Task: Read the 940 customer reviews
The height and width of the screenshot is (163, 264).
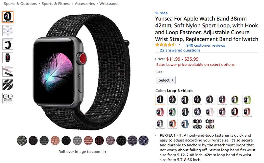Action: 205,45
